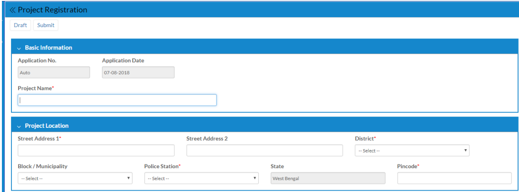
Task: Save the form using Draft button
Action: (20, 25)
